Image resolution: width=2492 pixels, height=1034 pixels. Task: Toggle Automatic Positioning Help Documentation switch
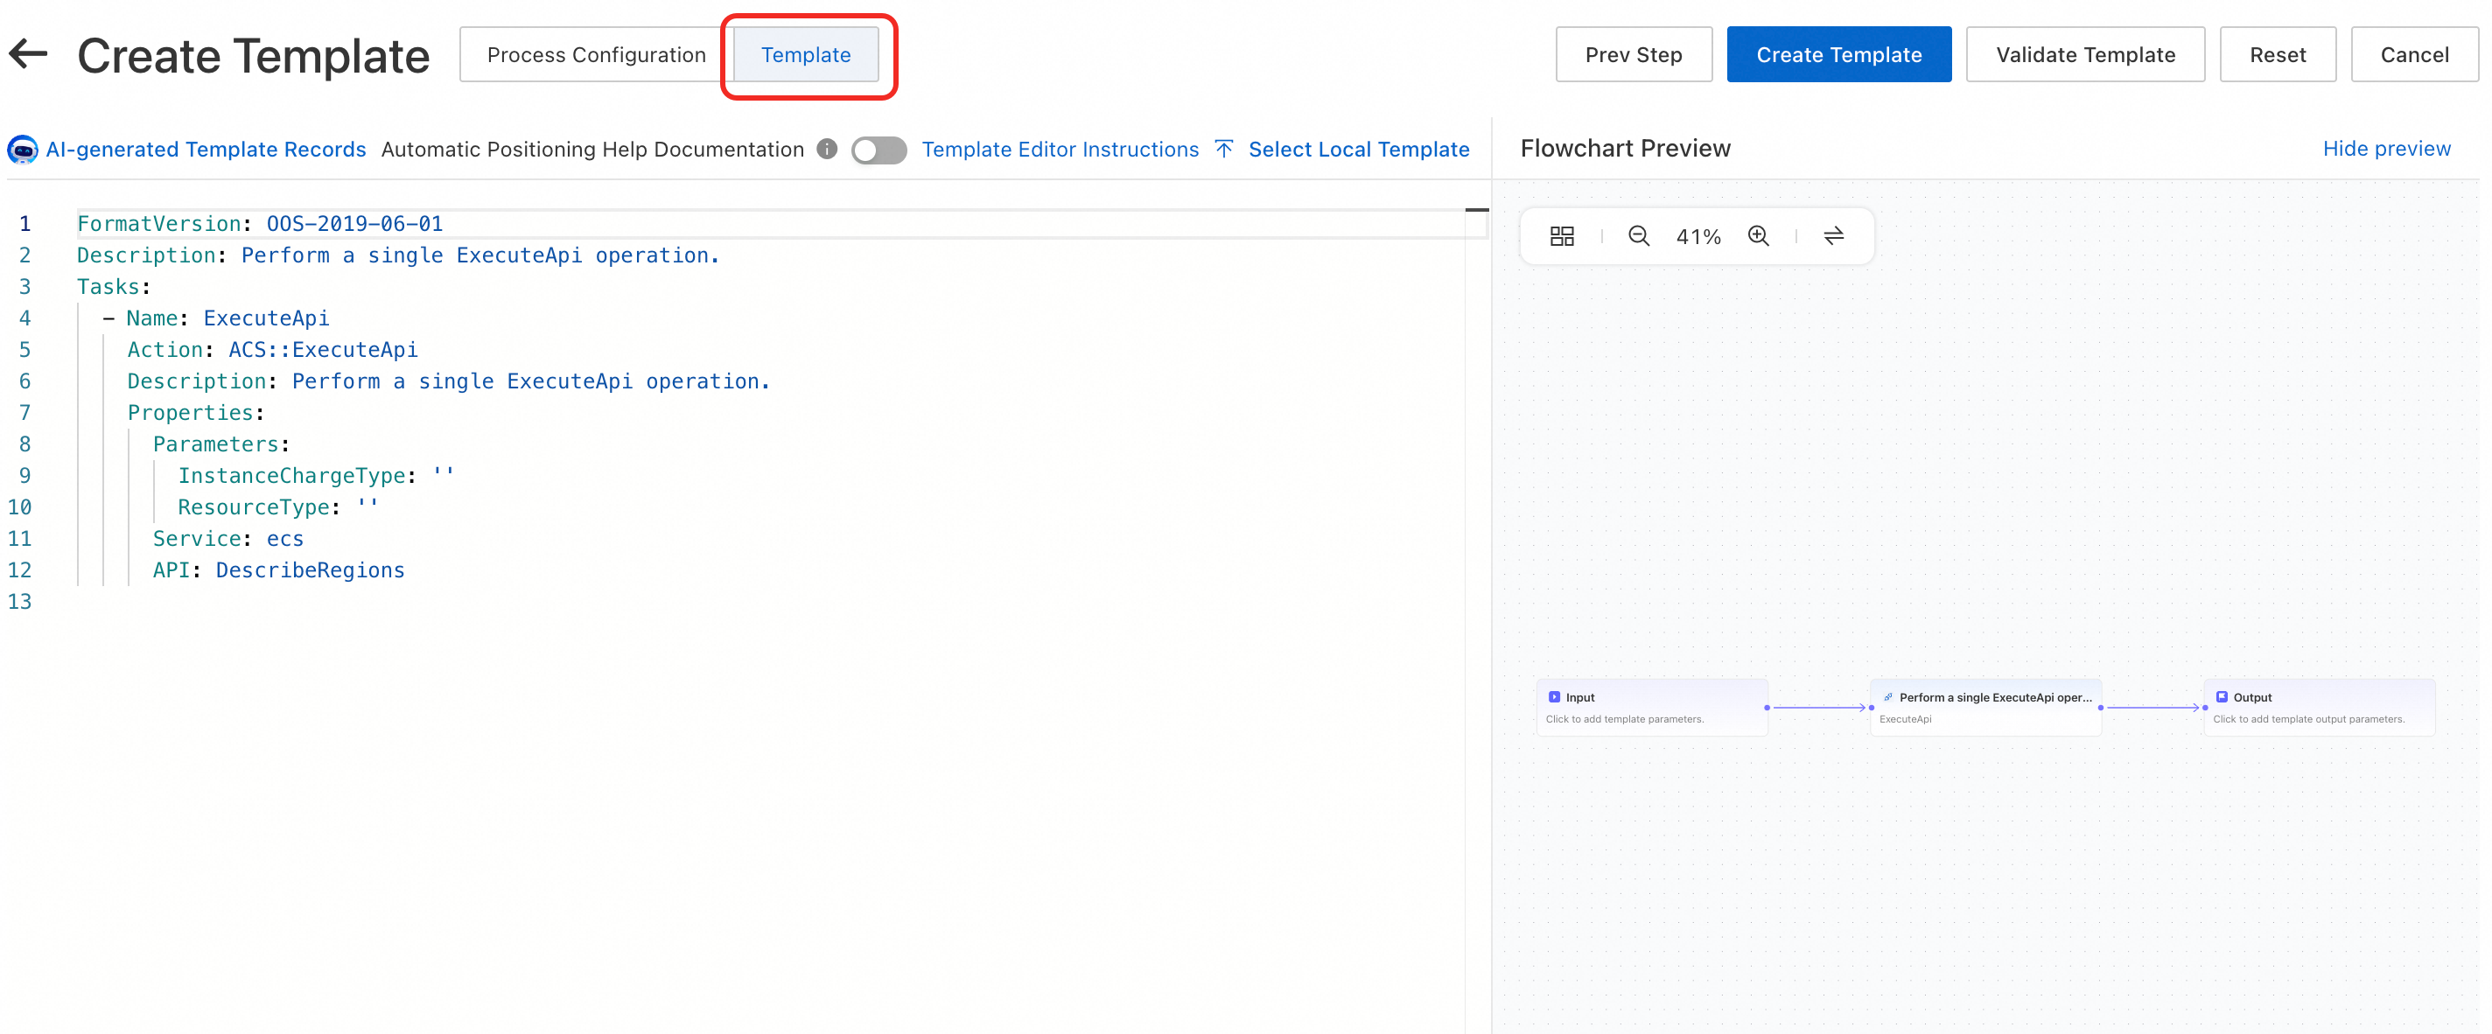pyautogui.click(x=878, y=150)
